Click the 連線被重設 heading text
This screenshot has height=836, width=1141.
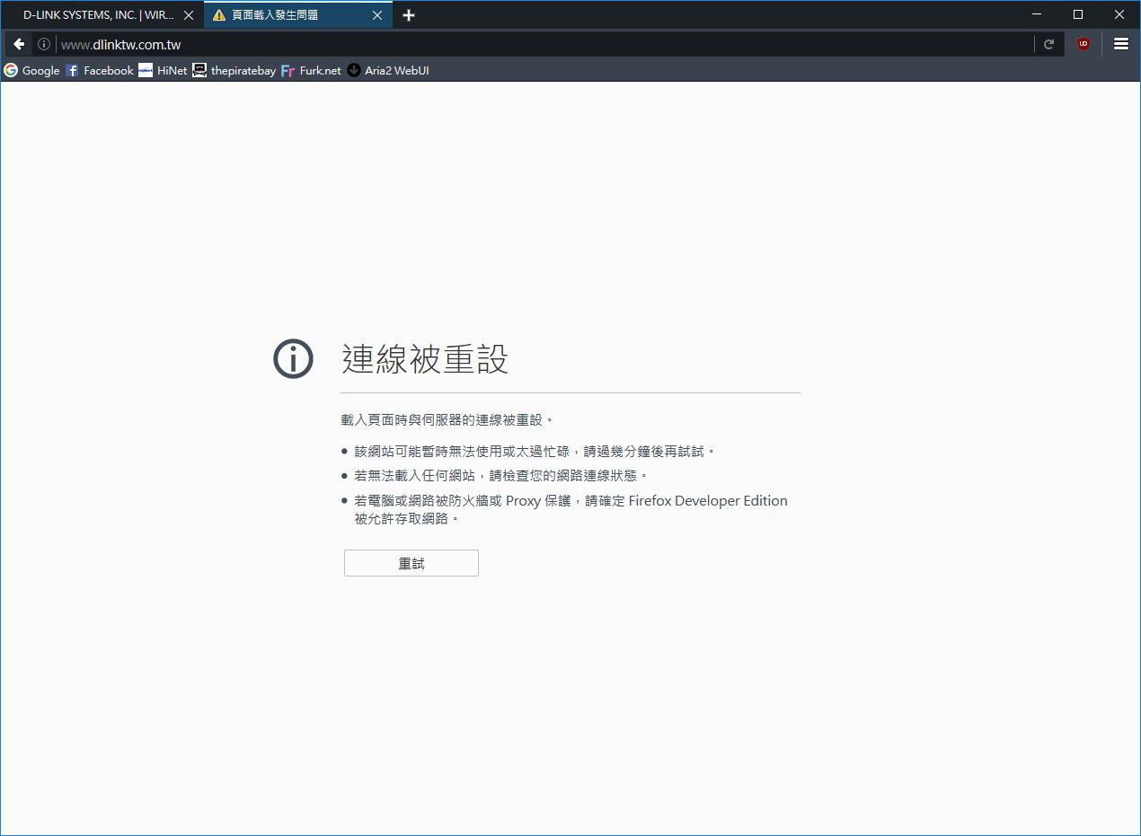(x=425, y=359)
